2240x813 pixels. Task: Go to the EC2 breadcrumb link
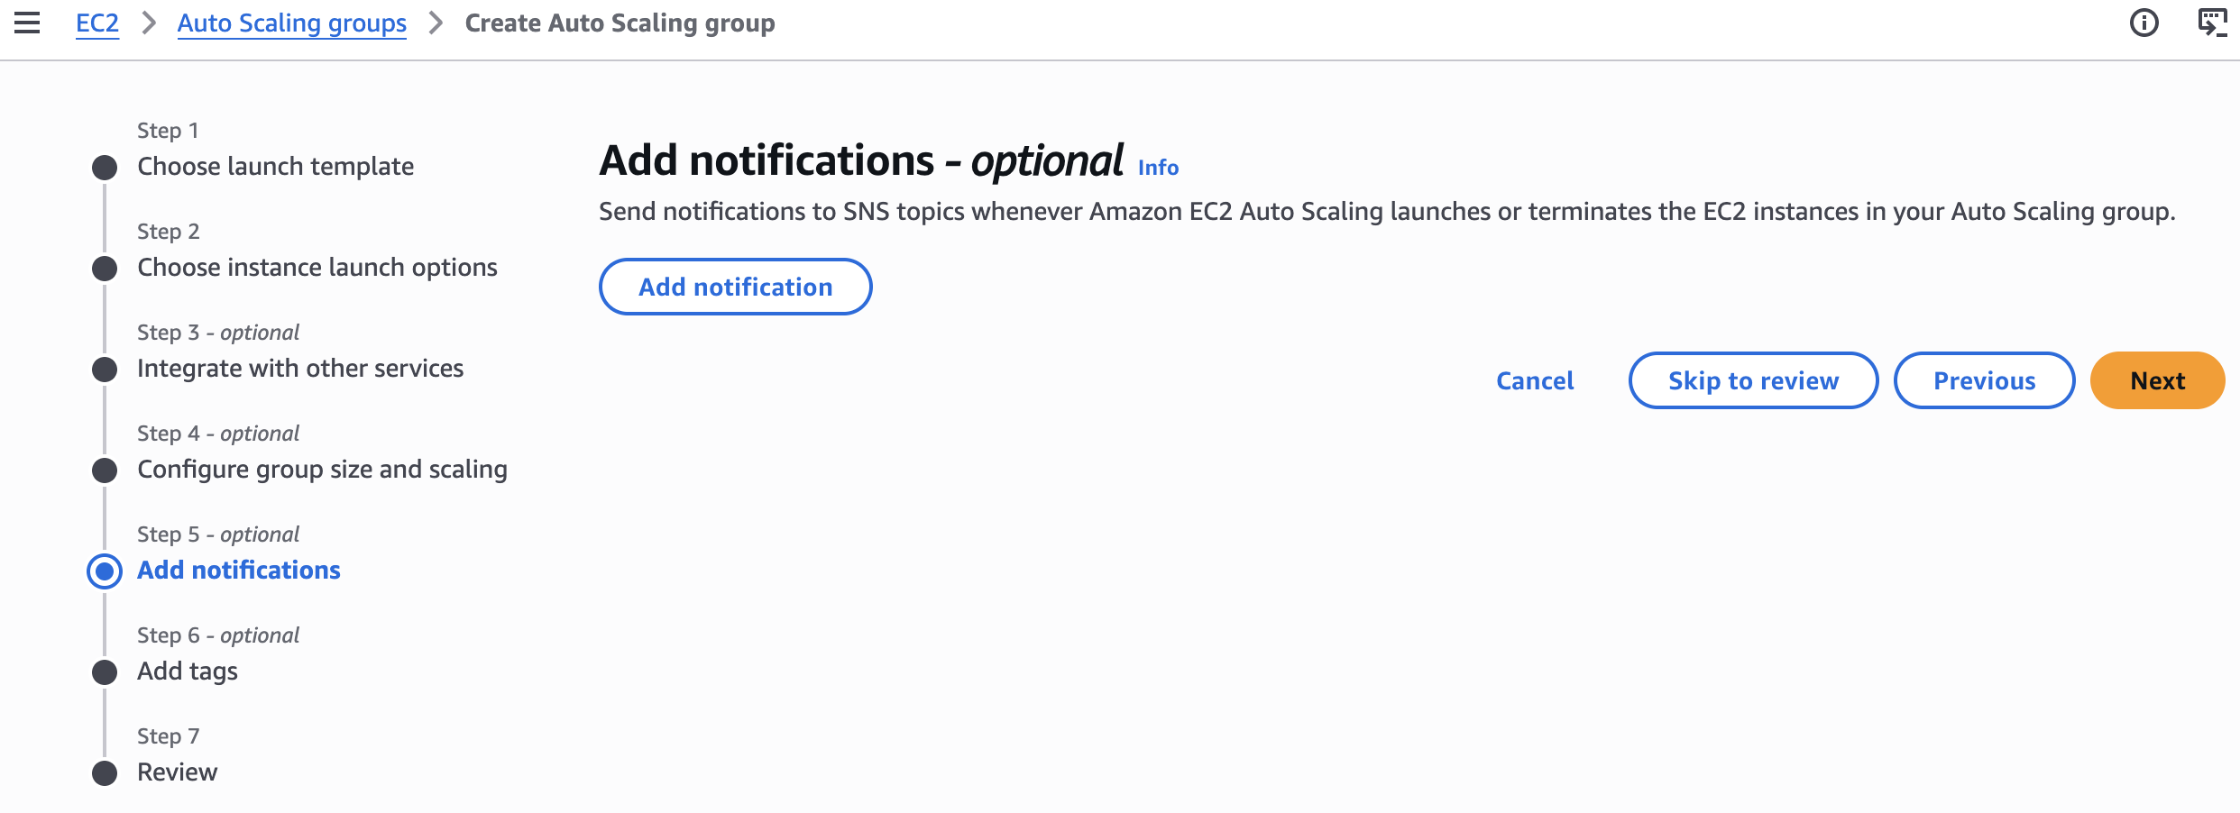(97, 23)
